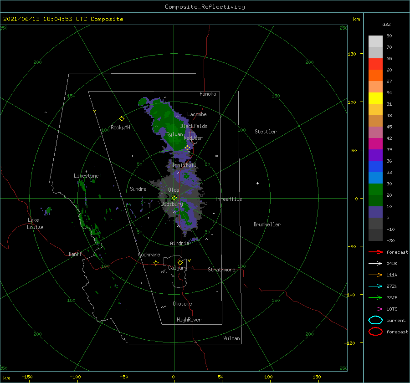Image resolution: width=410 pixels, height=383 pixels.
Task: Click the cyan current ellipse icon
Action: point(375,320)
